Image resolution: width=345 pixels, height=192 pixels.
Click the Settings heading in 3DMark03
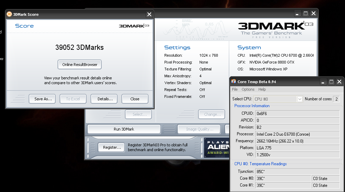tap(177, 47)
